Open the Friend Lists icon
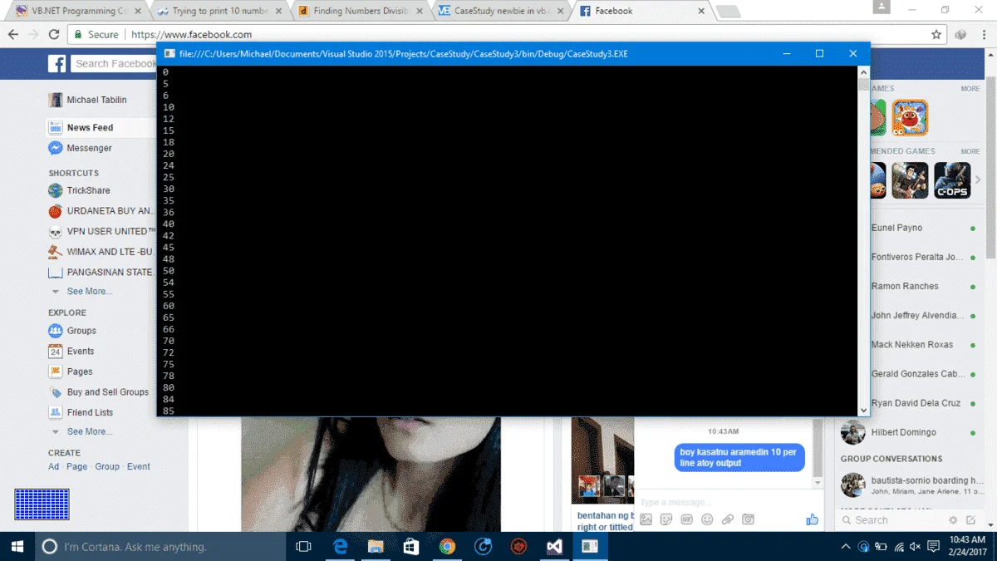The image size is (997, 561). coord(56,412)
